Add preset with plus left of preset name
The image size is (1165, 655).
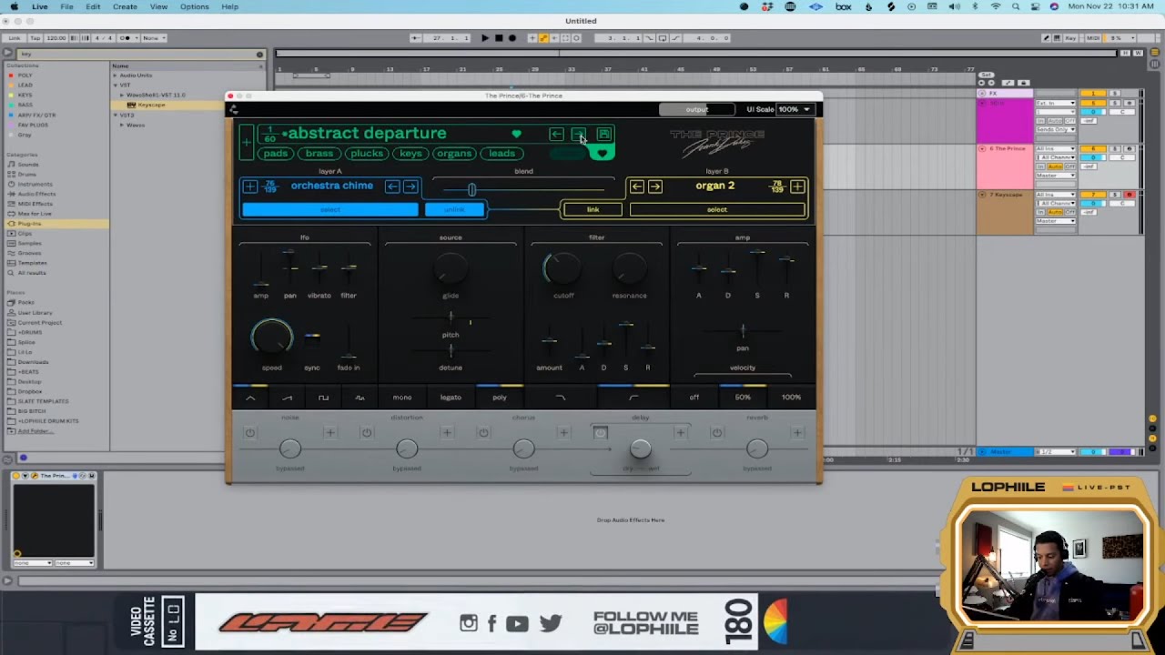(246, 143)
